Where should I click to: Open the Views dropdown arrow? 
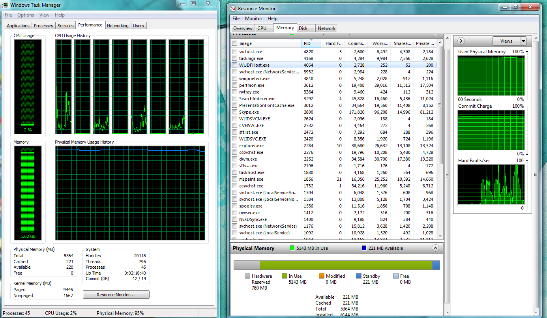click(x=523, y=41)
